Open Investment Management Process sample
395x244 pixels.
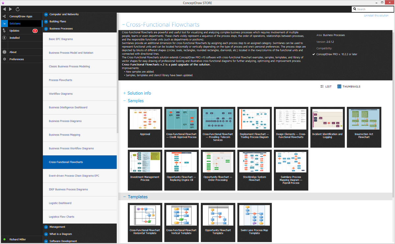point(145,170)
